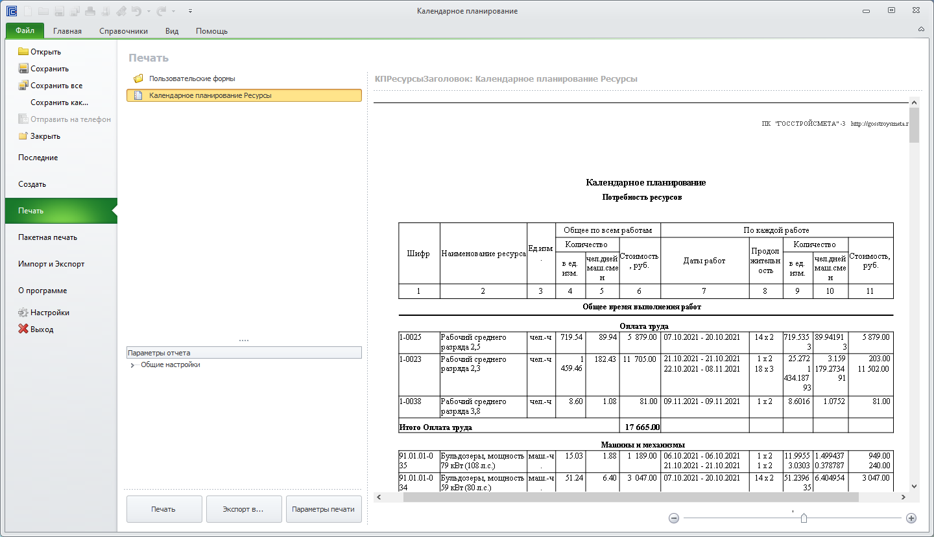Click the Redo arrow icon in quick access toolbar
Screen dimensions: 934x537
pos(162,11)
